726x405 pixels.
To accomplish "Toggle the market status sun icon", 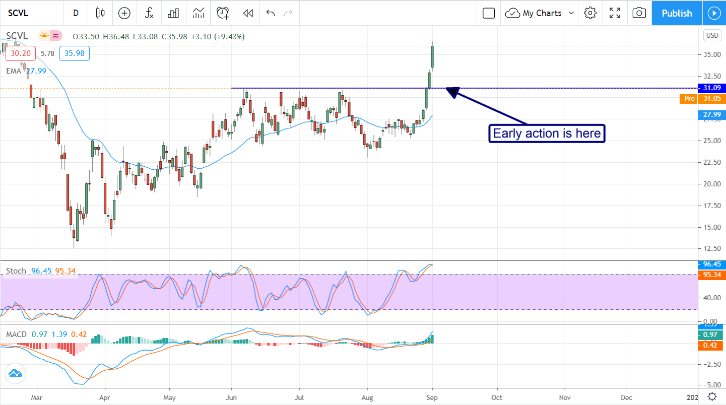I will point(44,36).
